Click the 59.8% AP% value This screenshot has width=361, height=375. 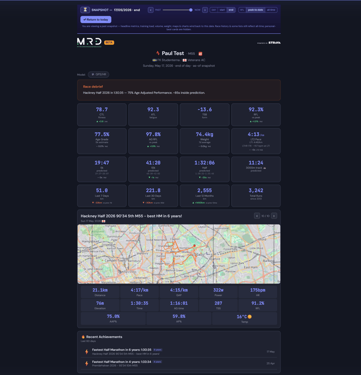point(179,316)
